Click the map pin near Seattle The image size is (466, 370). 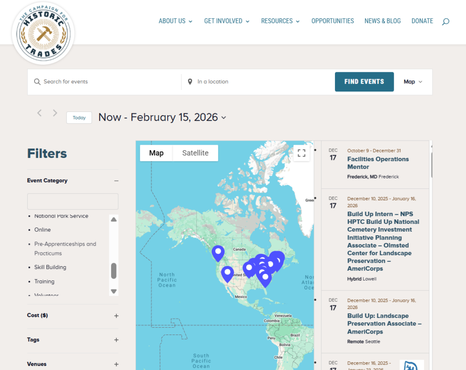218,252
